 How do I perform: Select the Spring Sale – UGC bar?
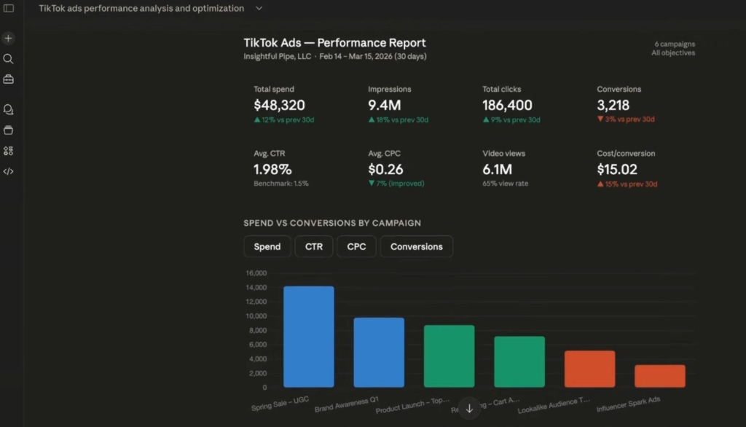click(x=309, y=337)
